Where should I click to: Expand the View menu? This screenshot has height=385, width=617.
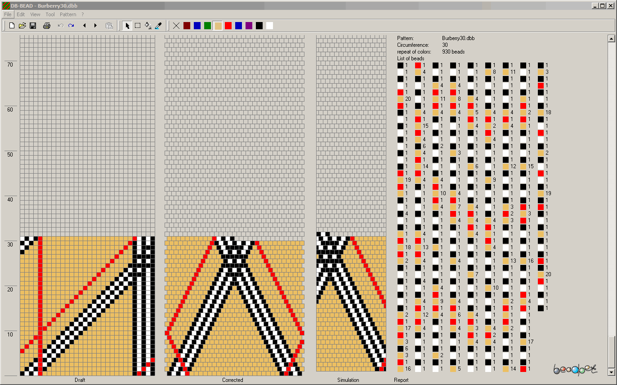[x=35, y=14]
